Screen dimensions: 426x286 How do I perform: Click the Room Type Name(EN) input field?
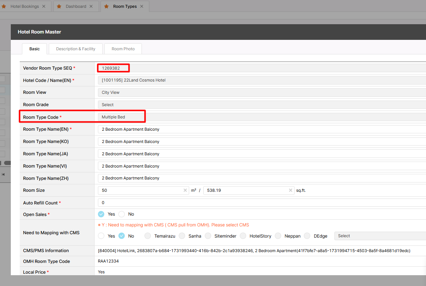point(261,129)
